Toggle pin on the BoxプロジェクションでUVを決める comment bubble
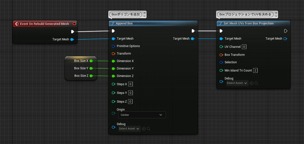304x144 pixels. (x=276, y=13)
